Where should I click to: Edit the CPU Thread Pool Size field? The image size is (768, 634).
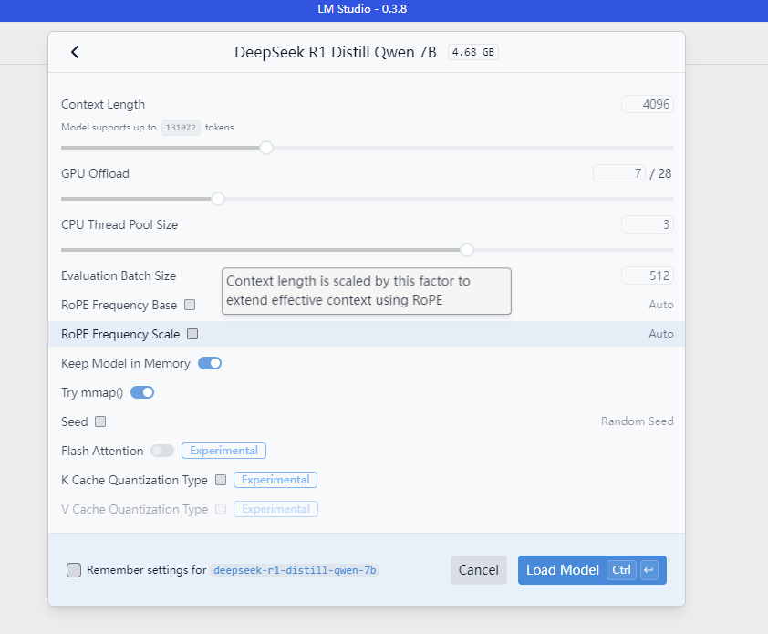point(648,224)
